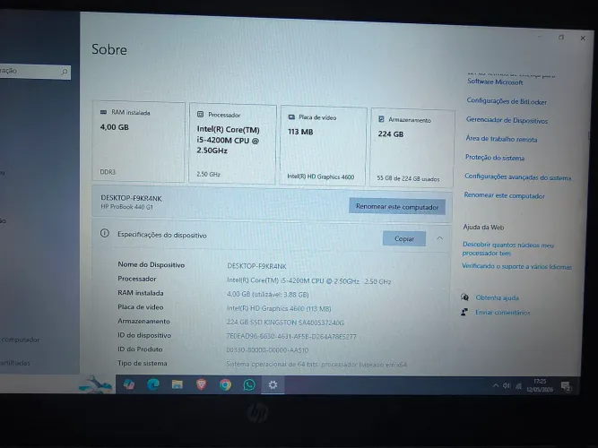This screenshot has width=598, height=448.
Task: Click the Sobre page heading
Action: pyautogui.click(x=109, y=49)
